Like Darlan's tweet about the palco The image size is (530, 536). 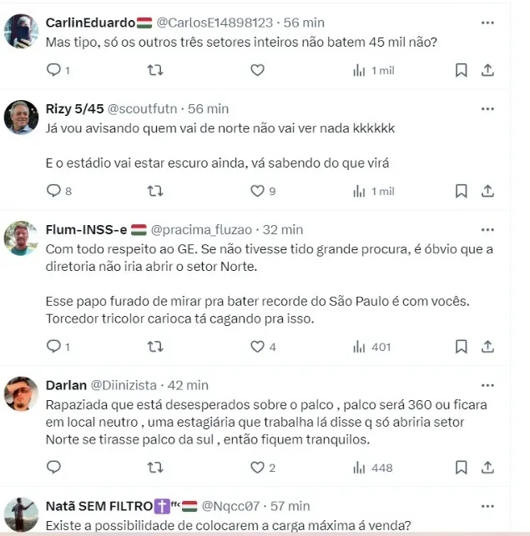(257, 468)
